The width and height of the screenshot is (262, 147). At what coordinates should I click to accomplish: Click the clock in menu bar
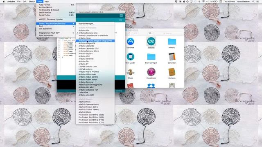229,2
